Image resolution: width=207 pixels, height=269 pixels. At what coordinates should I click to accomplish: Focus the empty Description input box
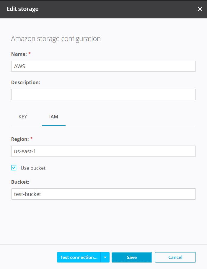click(103, 94)
